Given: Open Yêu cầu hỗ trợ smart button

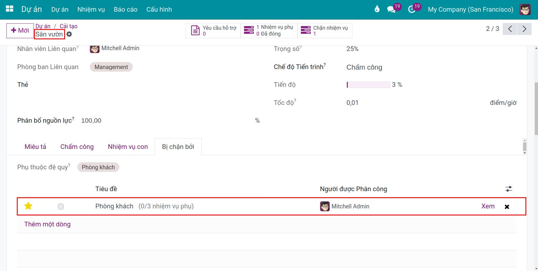Looking at the screenshot, I should [213, 31].
